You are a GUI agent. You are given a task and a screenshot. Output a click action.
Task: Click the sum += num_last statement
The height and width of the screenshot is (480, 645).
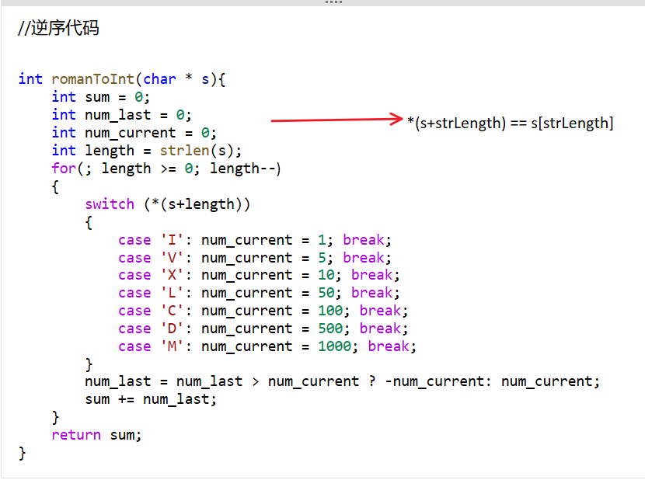coord(151,398)
